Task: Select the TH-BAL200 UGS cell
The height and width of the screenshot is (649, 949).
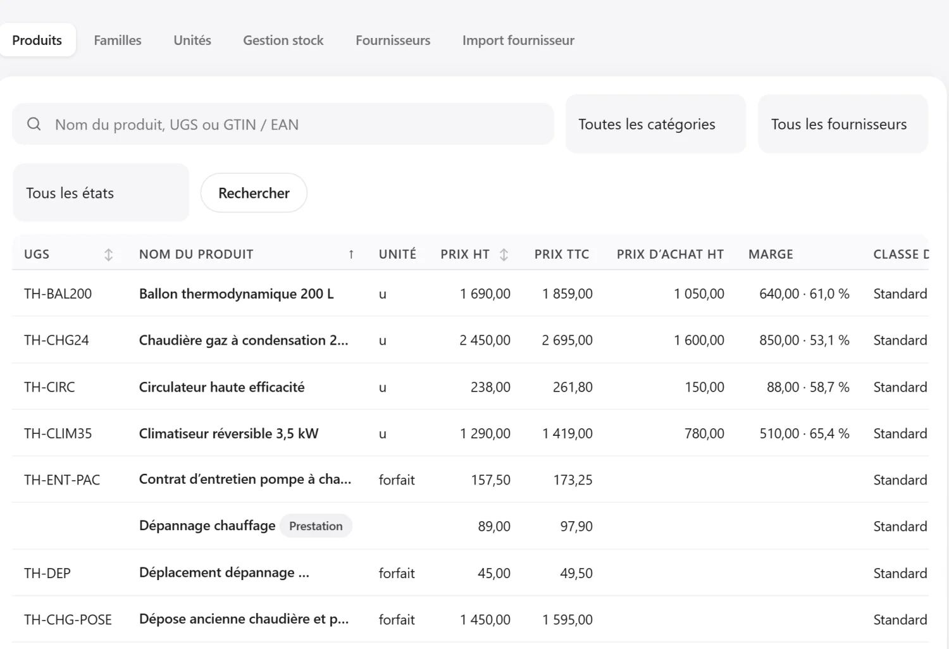Action: 58,294
